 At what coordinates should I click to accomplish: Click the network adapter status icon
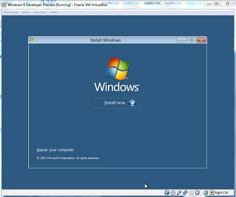[x=185, y=192]
